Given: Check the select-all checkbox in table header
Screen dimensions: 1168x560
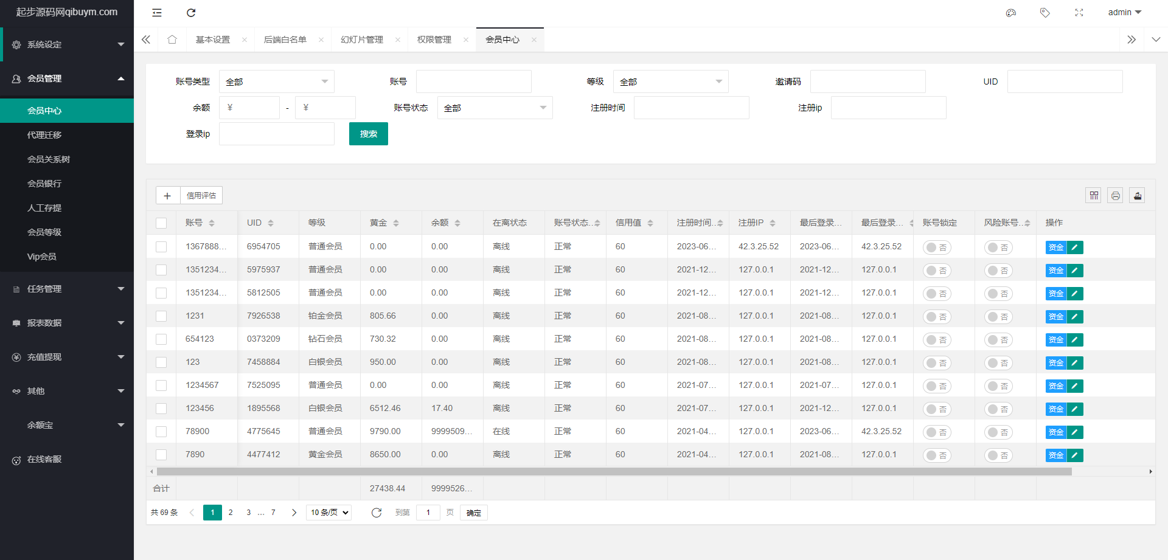Looking at the screenshot, I should (161, 223).
